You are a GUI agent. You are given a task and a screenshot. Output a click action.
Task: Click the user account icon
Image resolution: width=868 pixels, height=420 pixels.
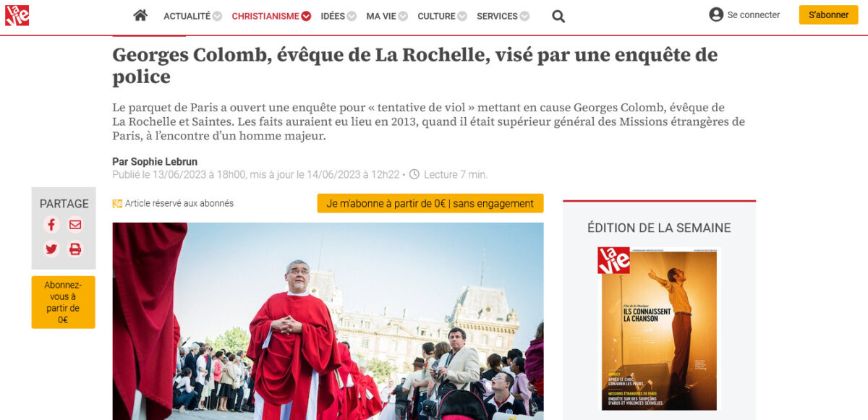tap(716, 14)
